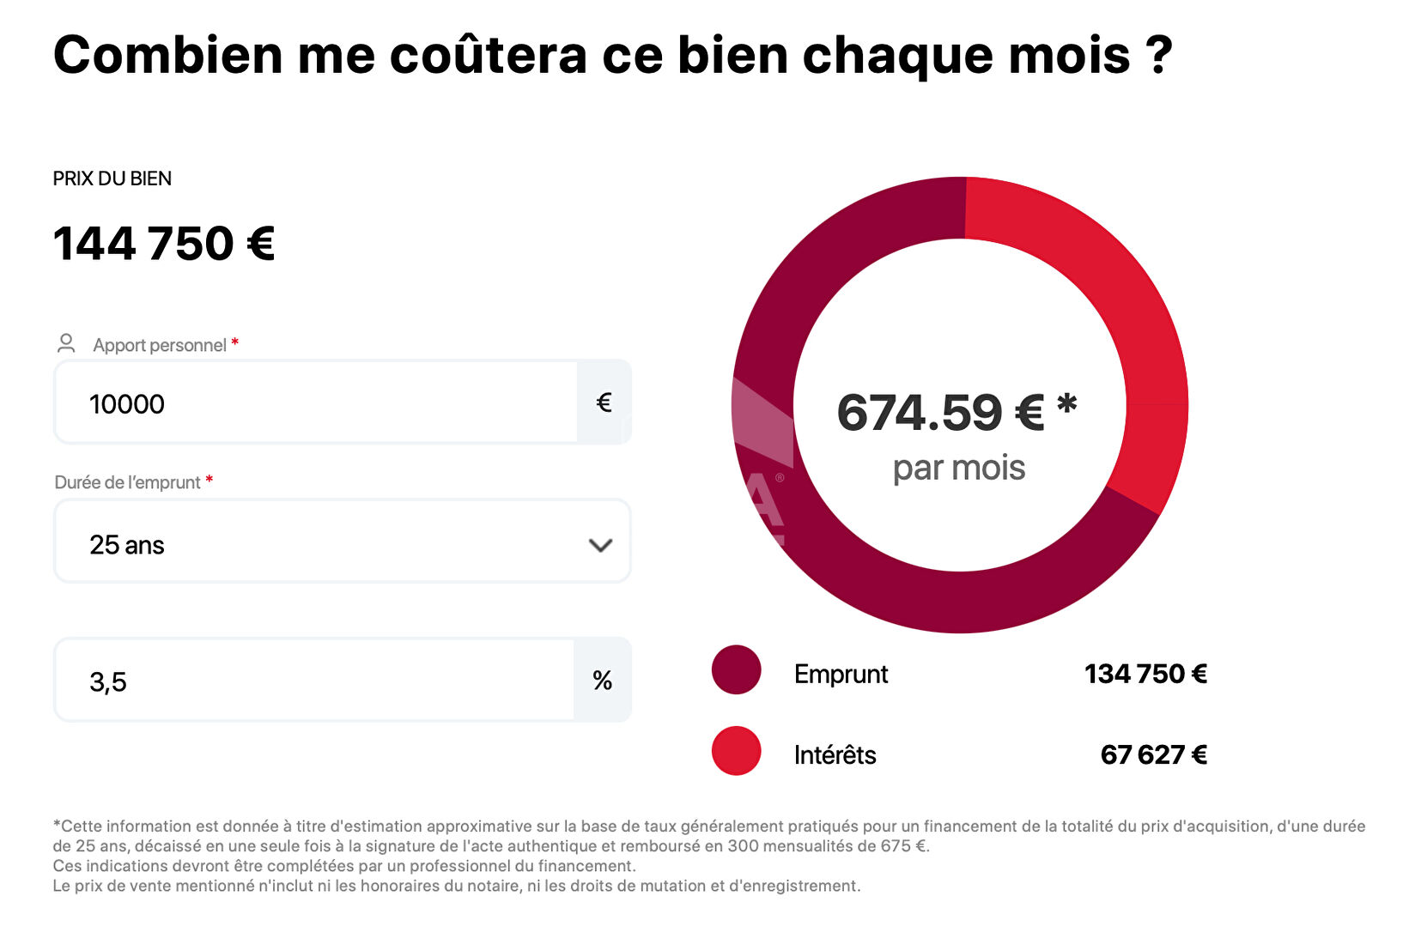The width and height of the screenshot is (1415, 926).
Task: Click into the interest rate field showing 3,5
Action: [314, 681]
